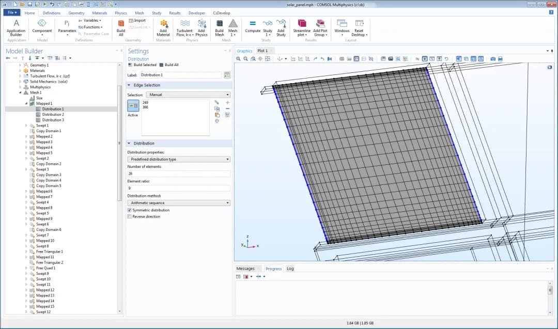Screen dimensions: 558x329
Task: Click the Streamline plot icon
Action: (x=302, y=24)
